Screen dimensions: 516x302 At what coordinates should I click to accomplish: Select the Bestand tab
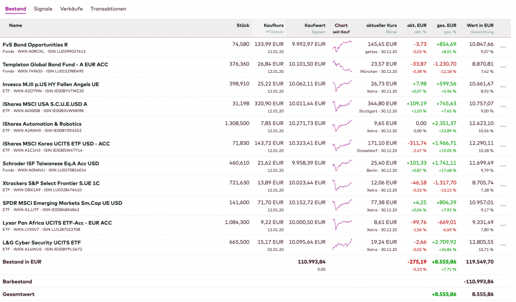point(15,9)
